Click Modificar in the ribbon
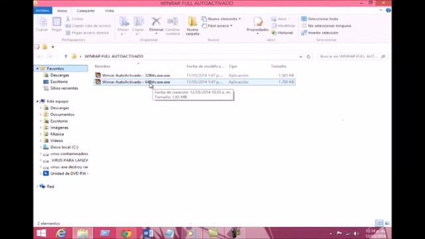This screenshot has height=239, width=425. pos(284,26)
